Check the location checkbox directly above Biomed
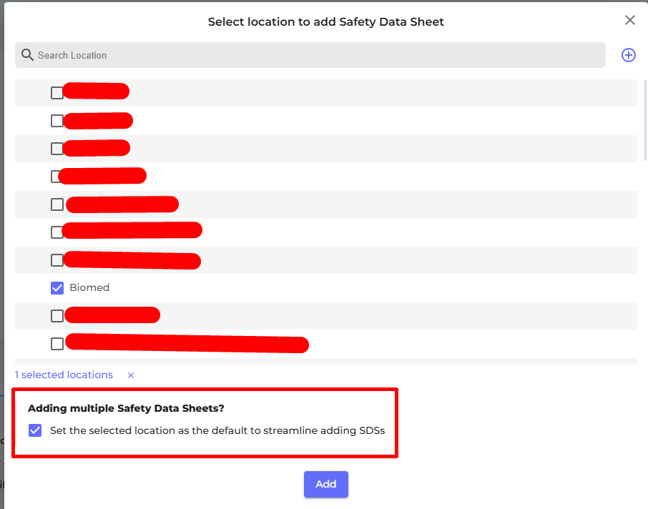Viewport: 648px width, 509px height. (57, 260)
